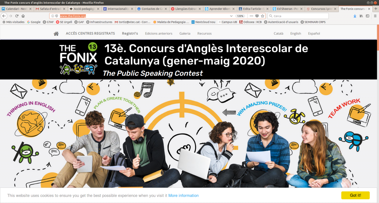Show the library icon in toolbar
Viewport: 379px width, 203px height.
coord(361,16)
